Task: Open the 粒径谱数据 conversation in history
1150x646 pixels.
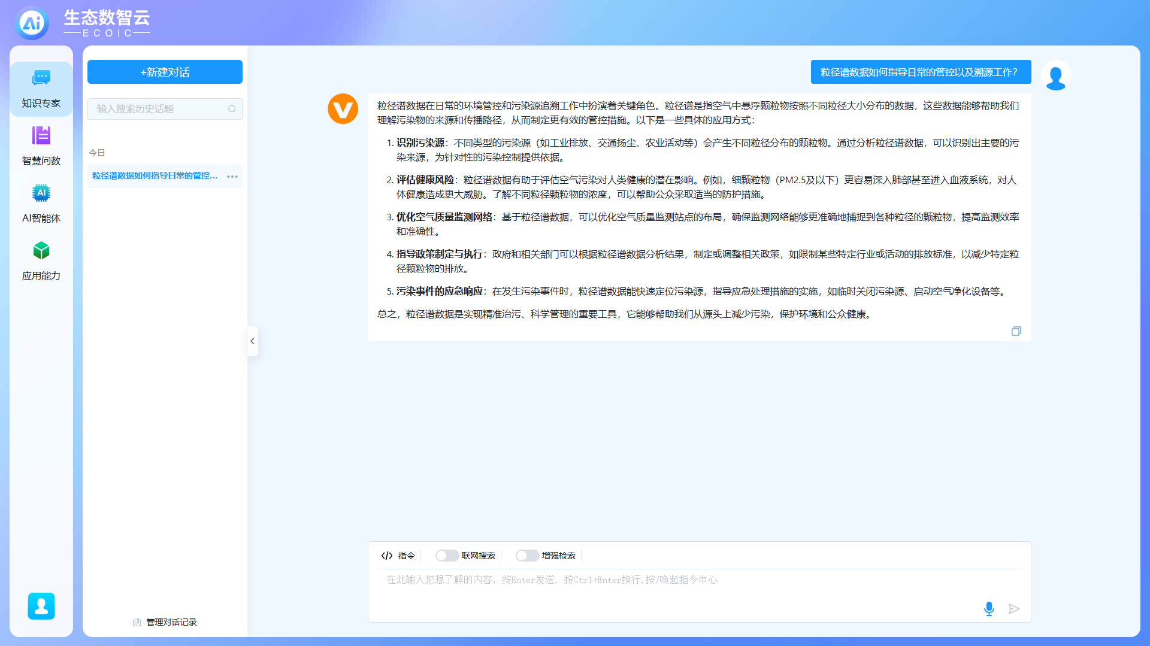Action: 155,175
